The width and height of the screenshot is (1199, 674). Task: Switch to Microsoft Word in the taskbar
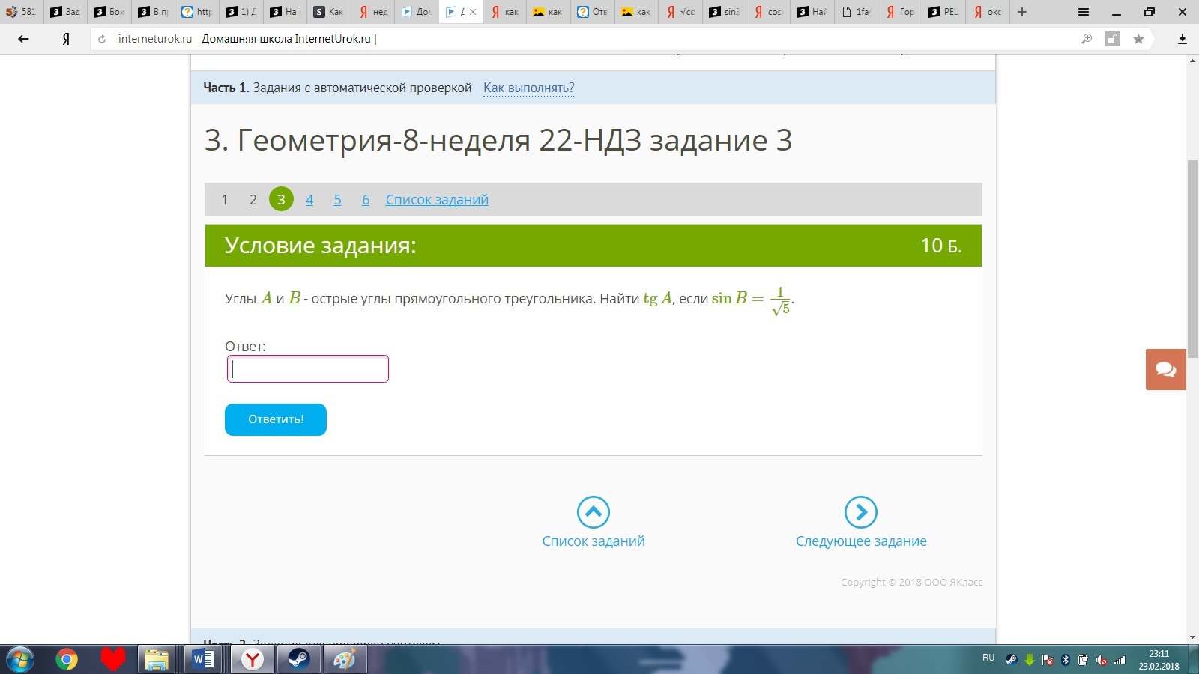coord(203,660)
